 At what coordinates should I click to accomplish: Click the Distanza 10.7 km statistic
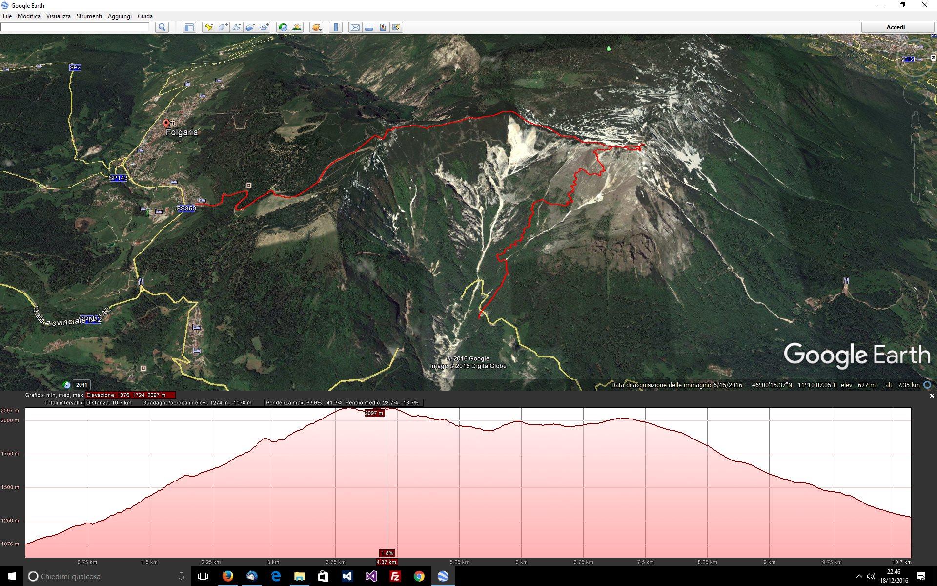click(x=113, y=403)
